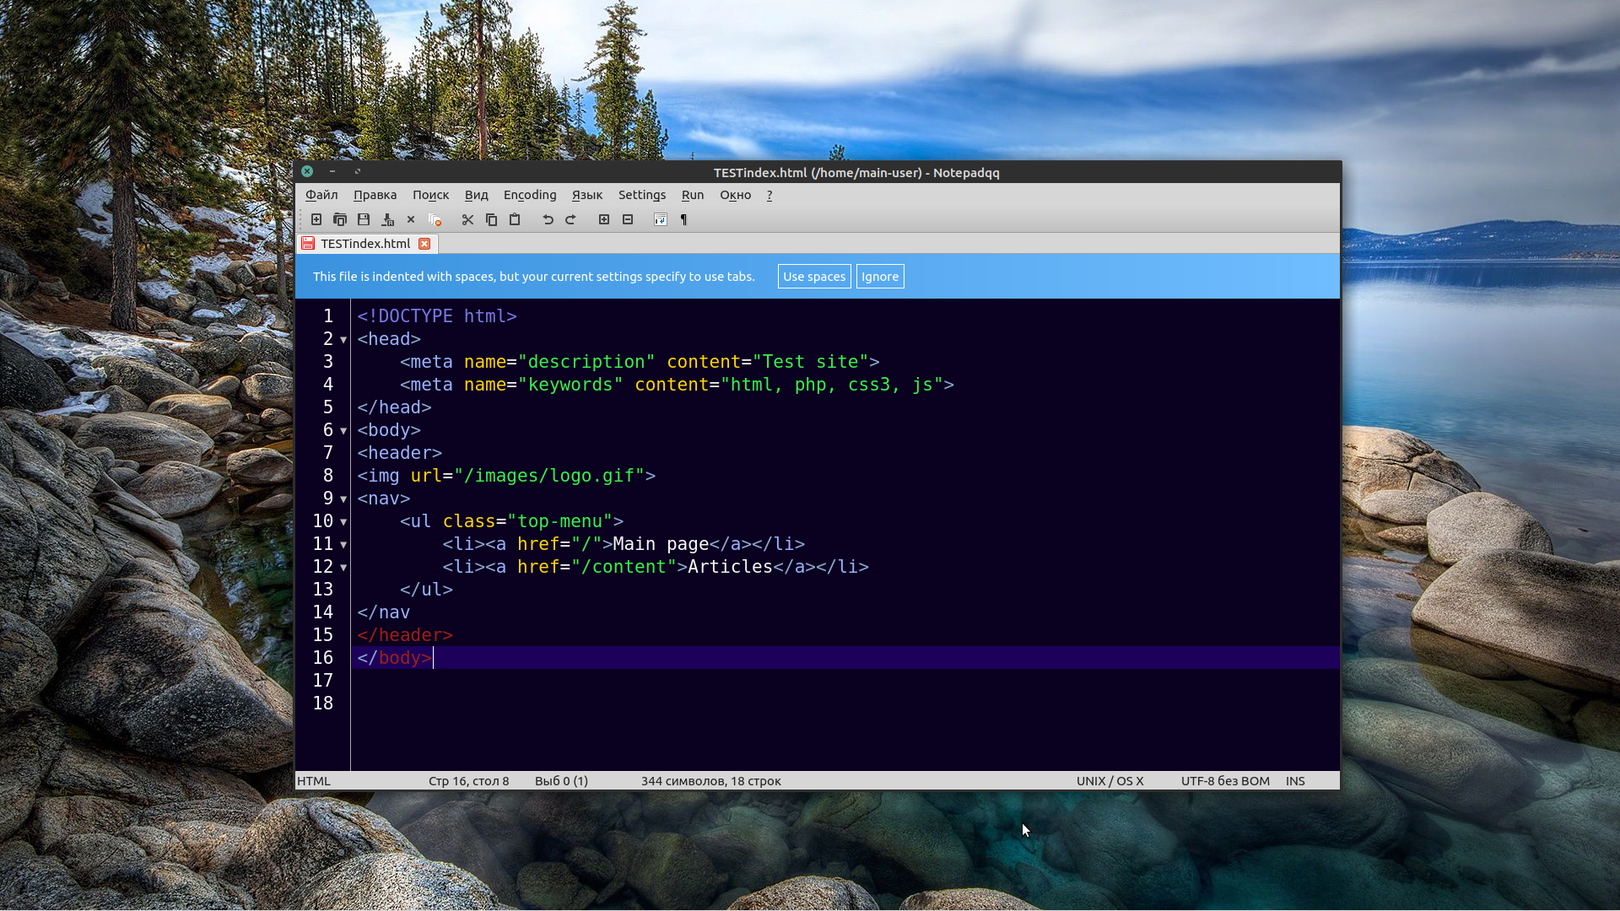Viewport: 1620px width, 911px height.
Task: Click the Выб 0 (1) selection status
Action: point(561,781)
